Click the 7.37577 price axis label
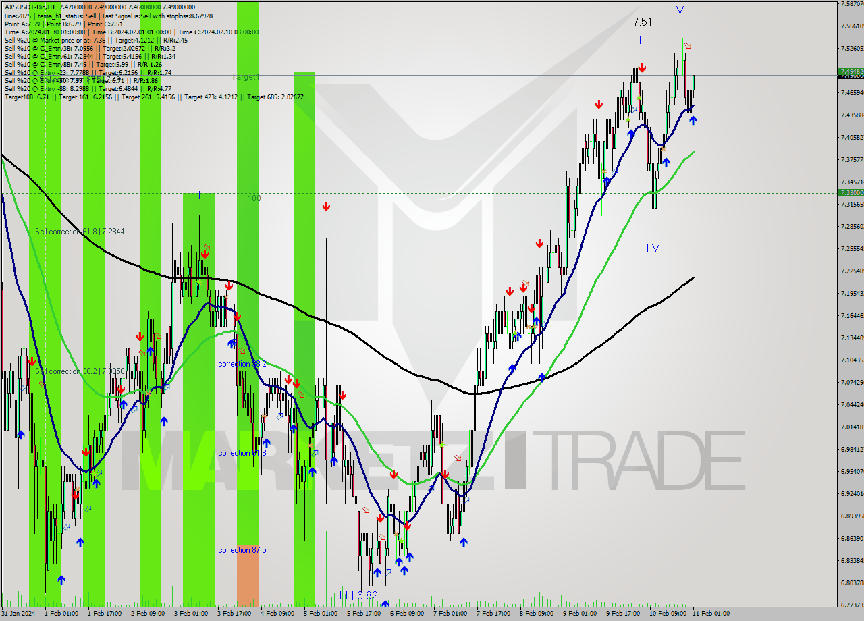Screen dimensions: 864x621 tap(850, 159)
